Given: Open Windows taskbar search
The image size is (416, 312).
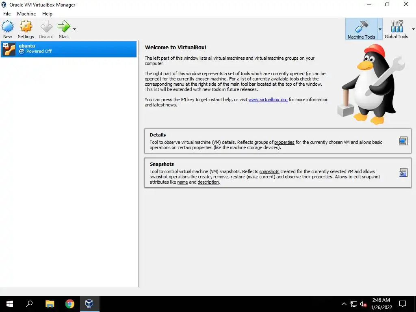Looking at the screenshot, I should point(29,304).
